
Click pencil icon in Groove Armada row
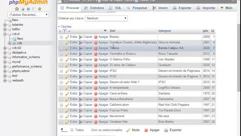point(67,43)
